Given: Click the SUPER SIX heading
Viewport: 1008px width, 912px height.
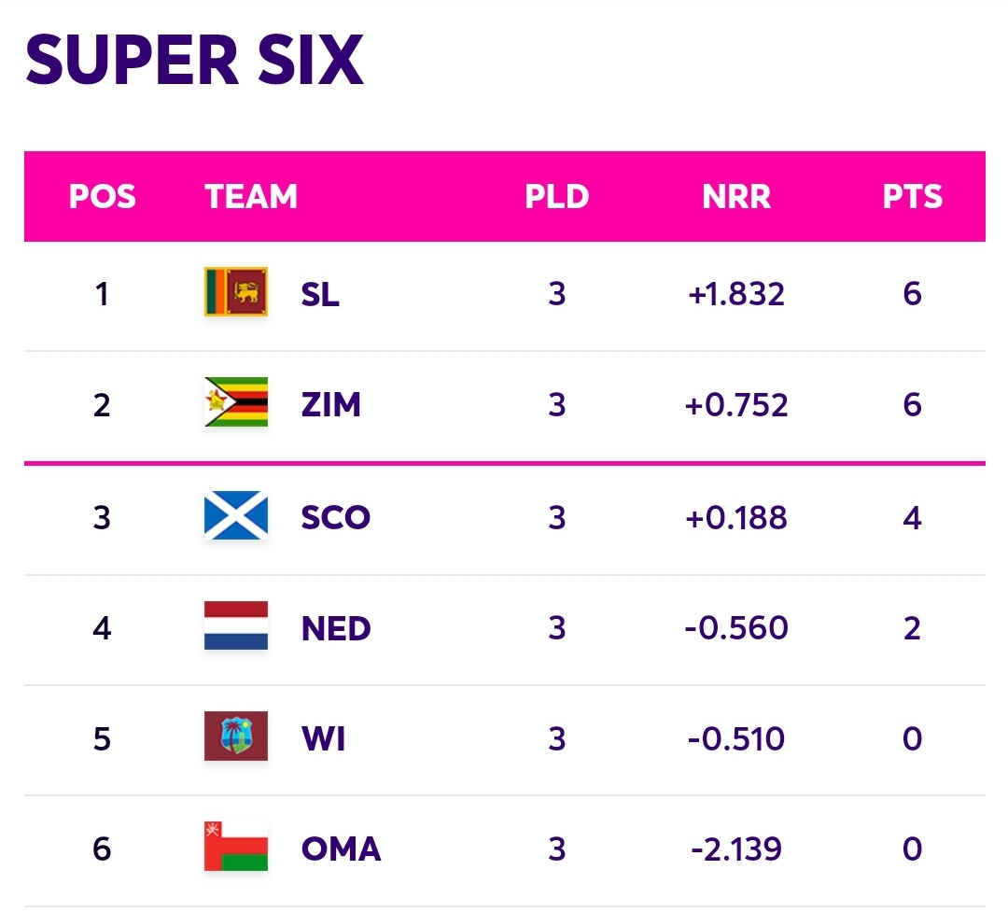Looking at the screenshot, I should [x=195, y=60].
